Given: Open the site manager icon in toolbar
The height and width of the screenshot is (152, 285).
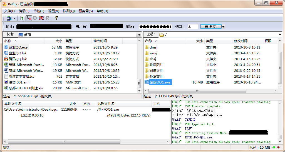Looking at the screenshot, I should [x=9, y=18].
